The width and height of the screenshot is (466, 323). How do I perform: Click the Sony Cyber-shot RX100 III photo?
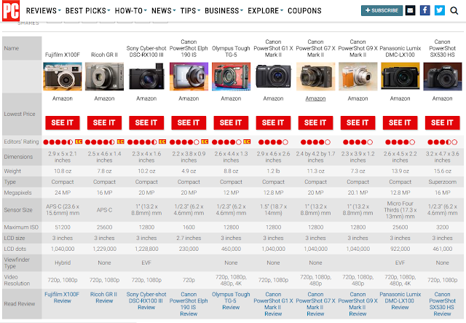[x=146, y=77]
